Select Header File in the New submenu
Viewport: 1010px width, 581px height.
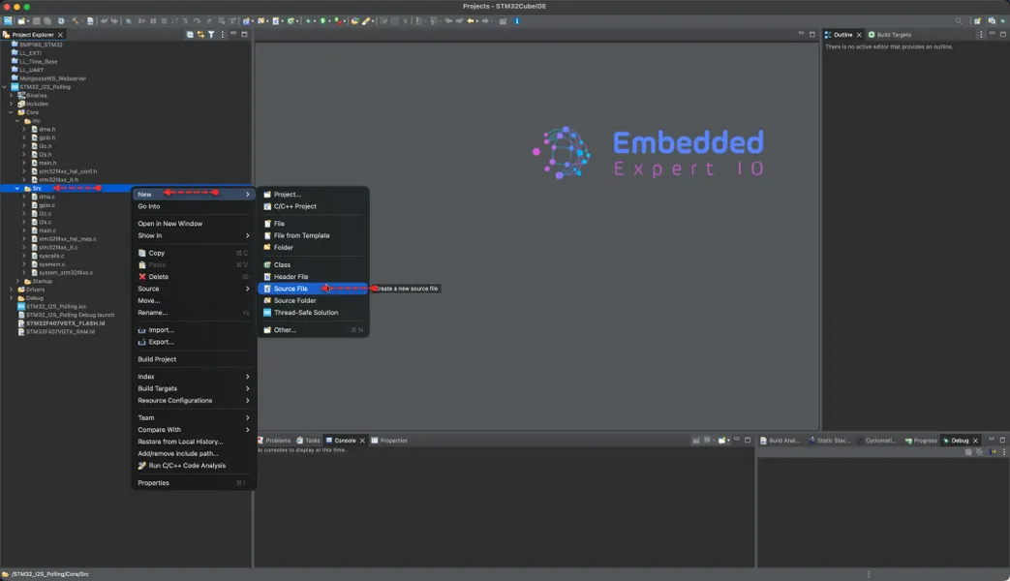click(313, 277)
